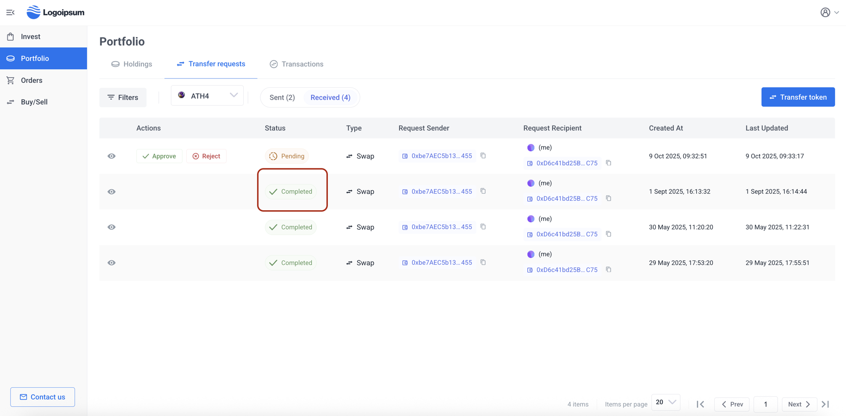Click the page number field
This screenshot has height=416, width=846.
[x=765, y=404]
